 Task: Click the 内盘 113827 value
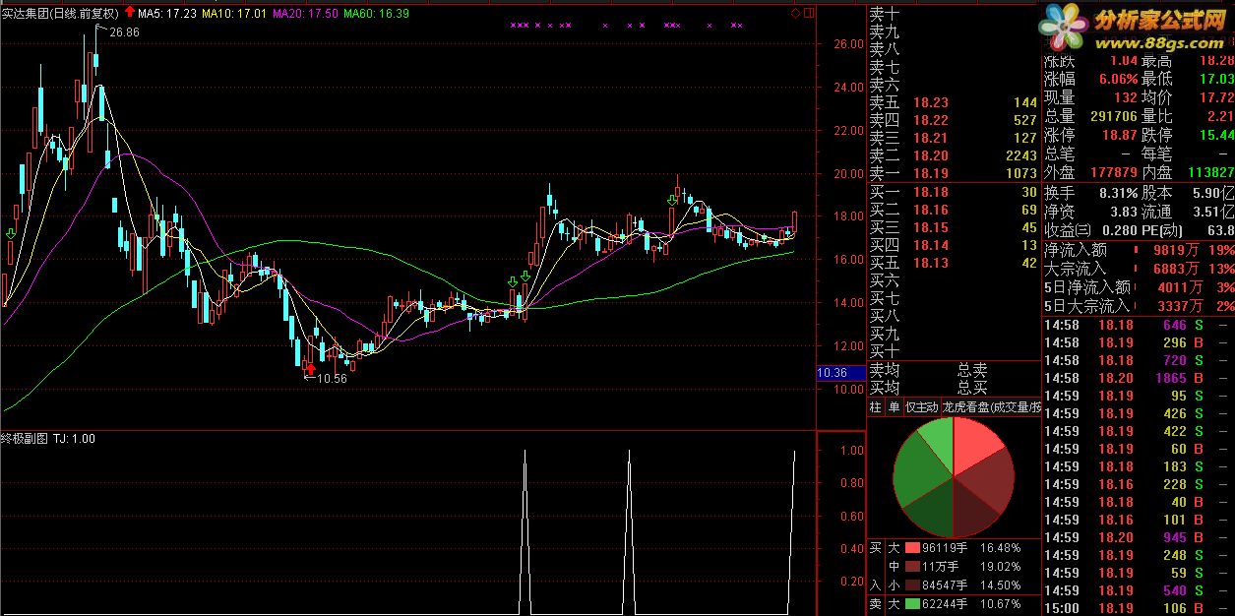pos(1209,173)
